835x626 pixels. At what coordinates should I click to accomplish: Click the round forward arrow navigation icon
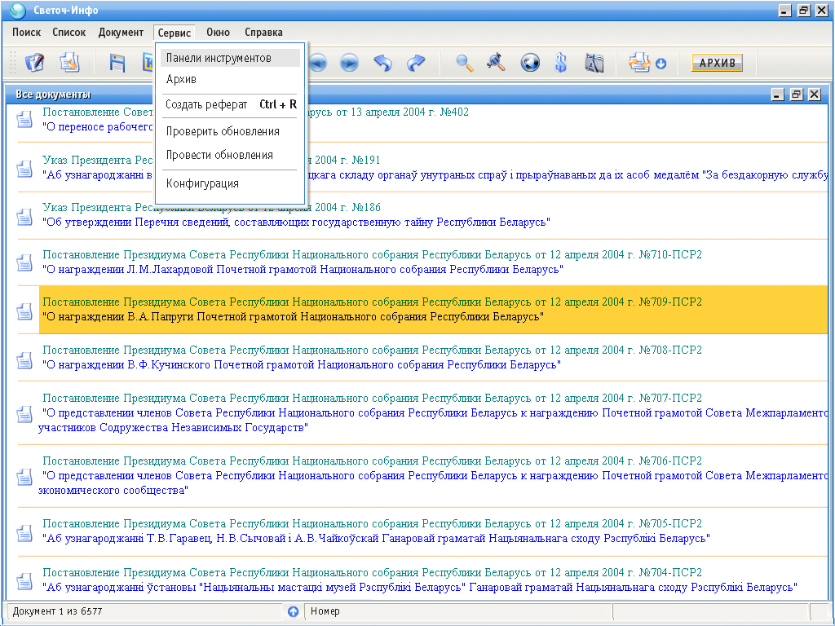(349, 63)
